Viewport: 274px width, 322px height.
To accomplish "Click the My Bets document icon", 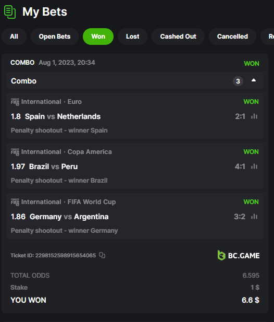I will tap(10, 12).
